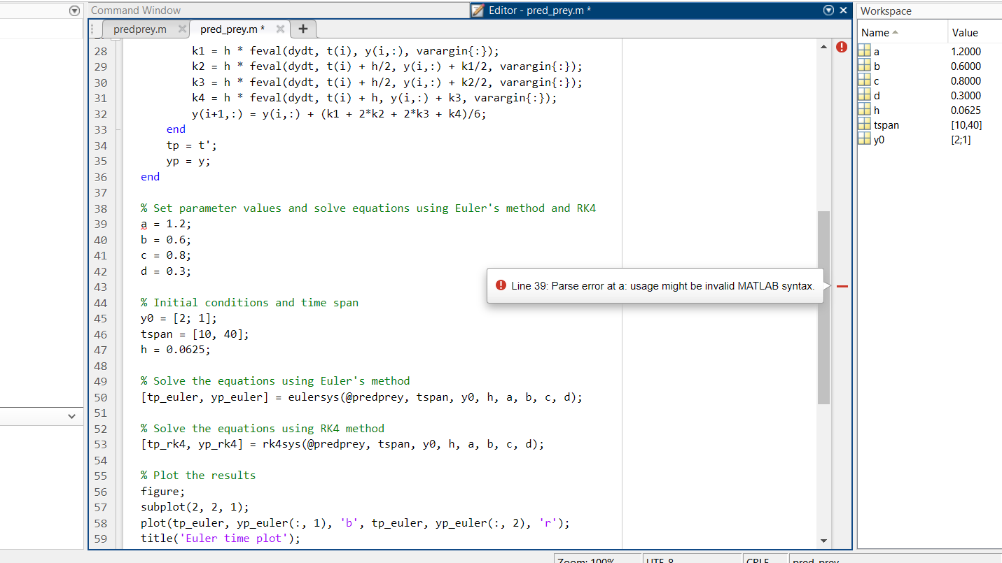Close the Editor panel

click(x=843, y=10)
